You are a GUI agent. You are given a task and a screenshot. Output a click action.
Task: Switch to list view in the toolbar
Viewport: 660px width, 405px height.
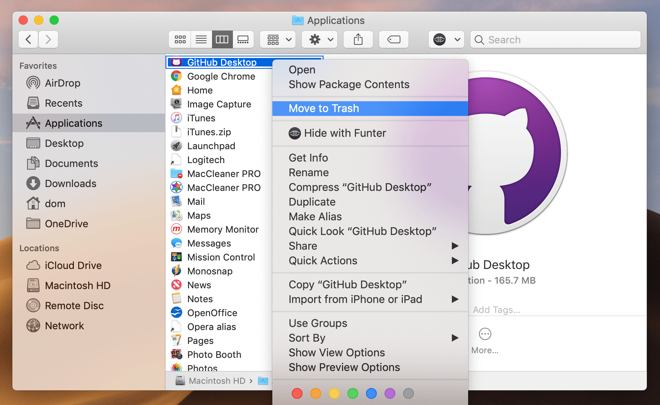(x=201, y=39)
